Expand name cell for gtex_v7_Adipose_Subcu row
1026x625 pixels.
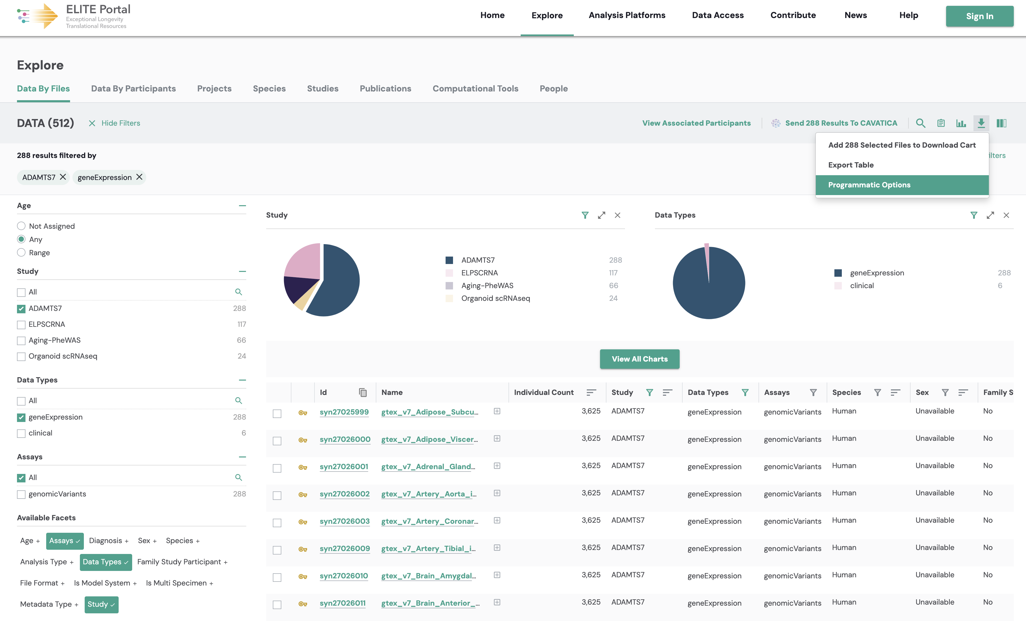pos(497,411)
